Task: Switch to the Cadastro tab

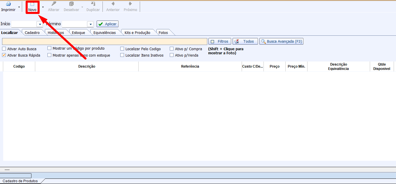Action: click(x=32, y=33)
